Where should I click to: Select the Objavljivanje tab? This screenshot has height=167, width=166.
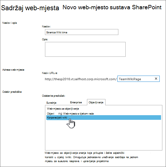96,102
